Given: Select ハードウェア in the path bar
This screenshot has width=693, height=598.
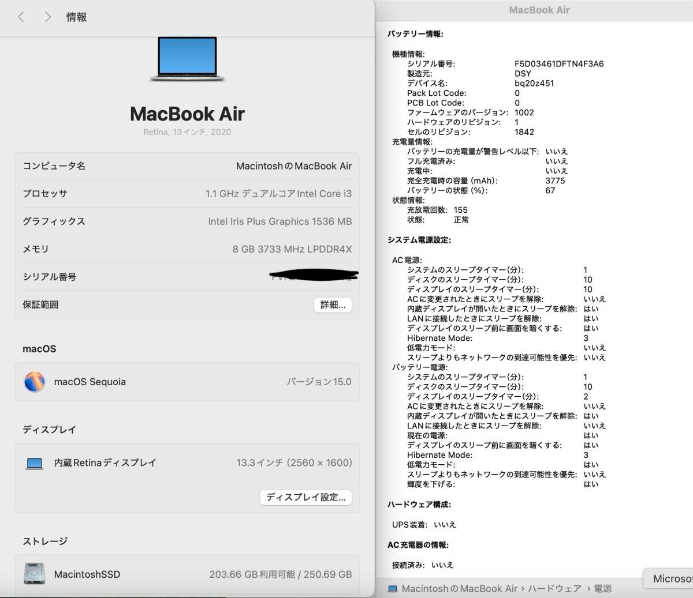Looking at the screenshot, I should point(554,589).
